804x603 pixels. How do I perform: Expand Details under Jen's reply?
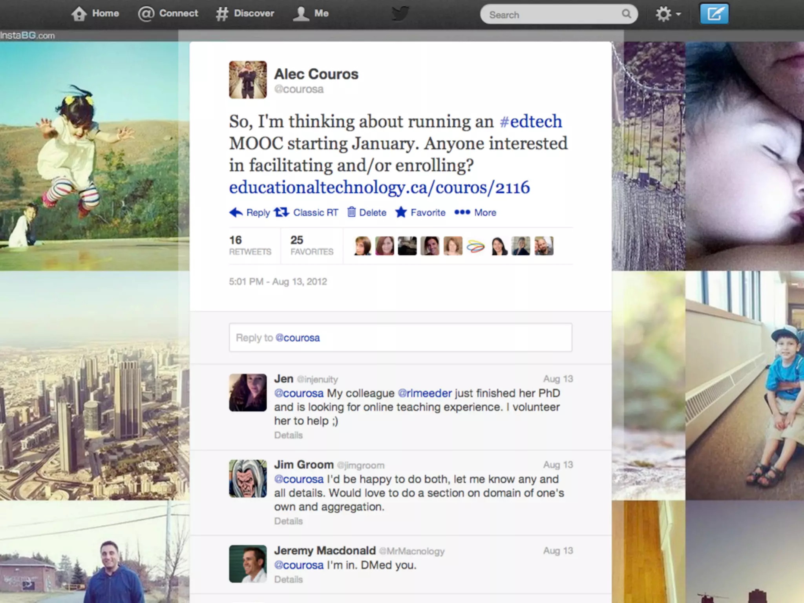coord(289,435)
